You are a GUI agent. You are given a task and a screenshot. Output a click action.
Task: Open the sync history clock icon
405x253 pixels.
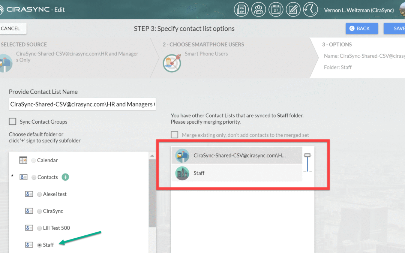click(310, 9)
